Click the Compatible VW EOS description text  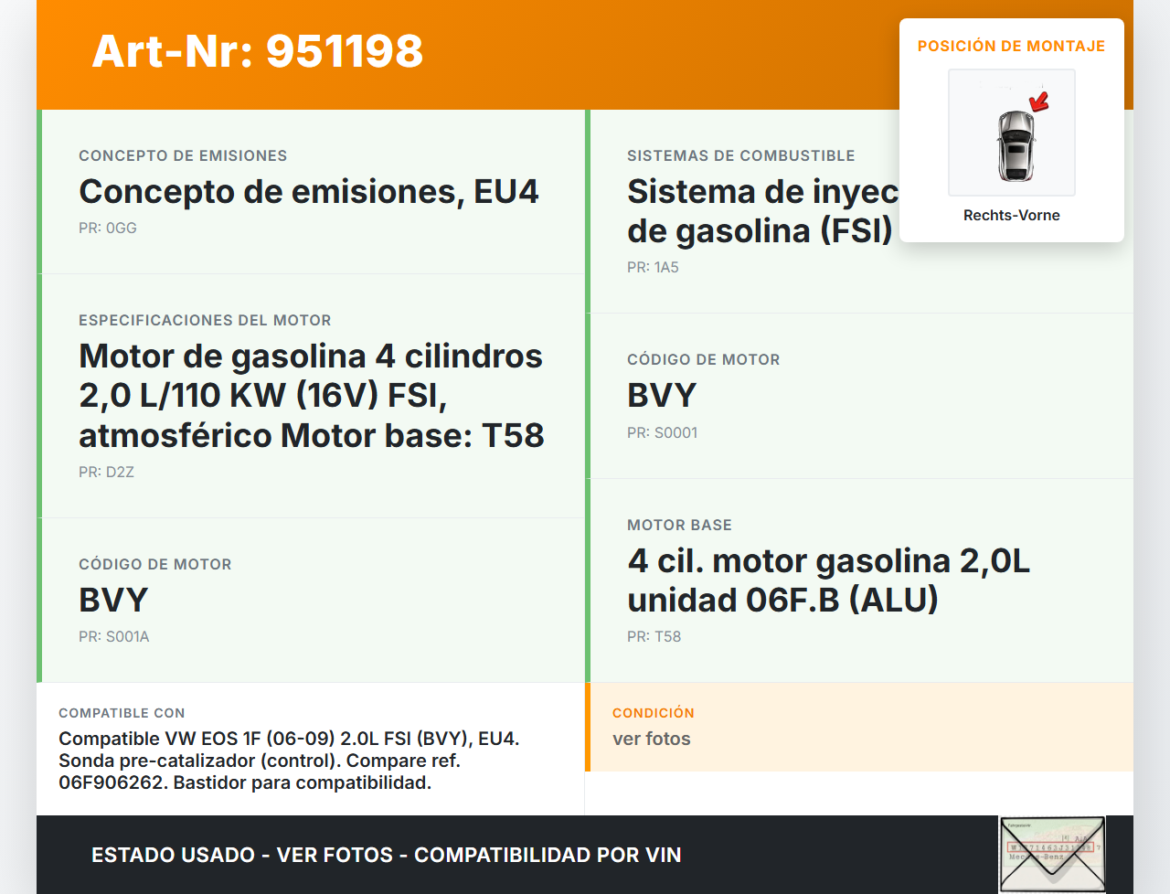tap(289, 761)
